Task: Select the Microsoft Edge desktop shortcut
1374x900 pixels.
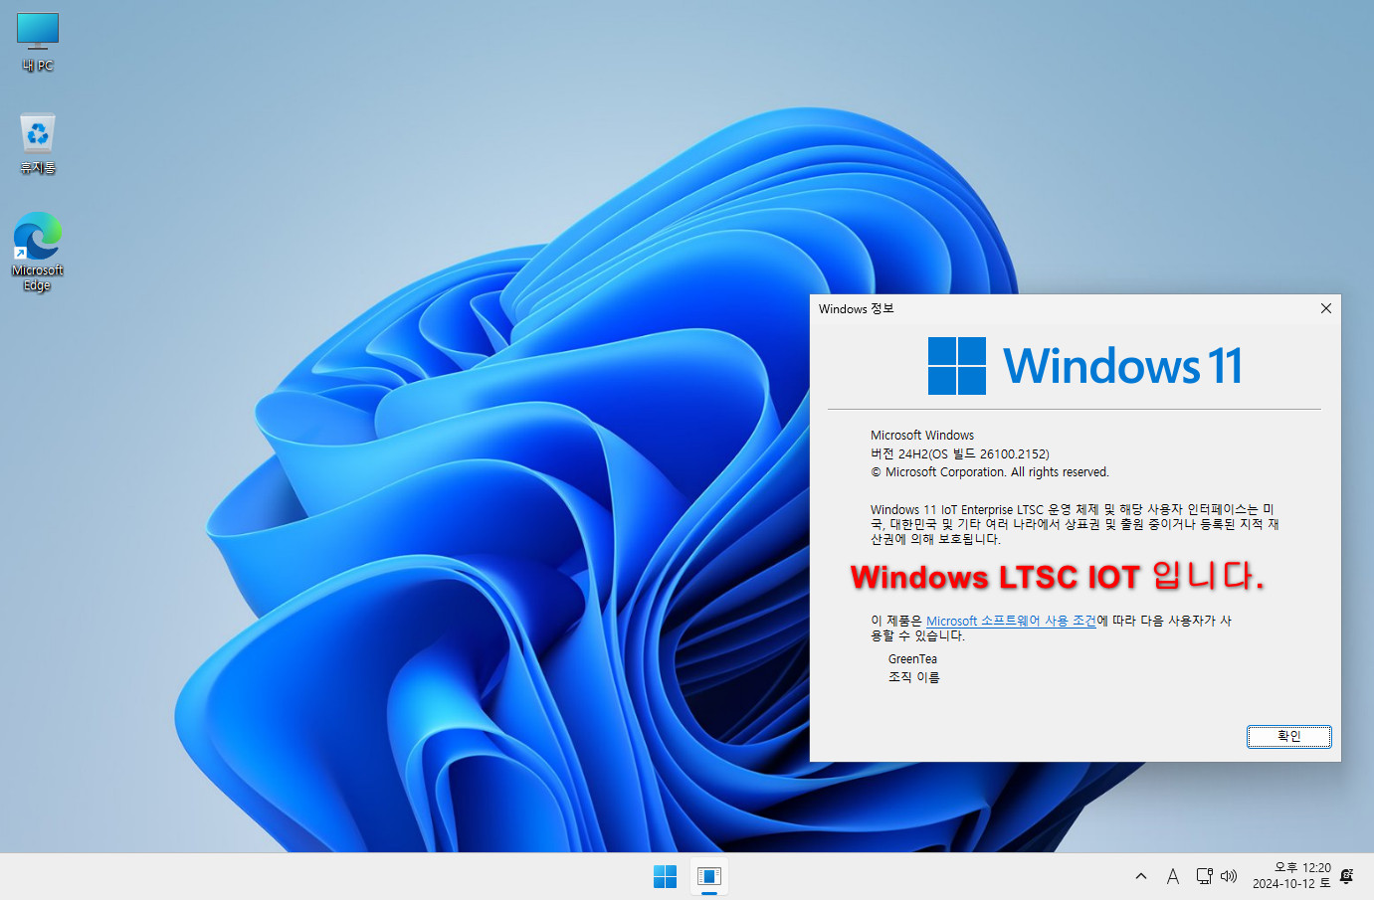Action: (x=38, y=252)
